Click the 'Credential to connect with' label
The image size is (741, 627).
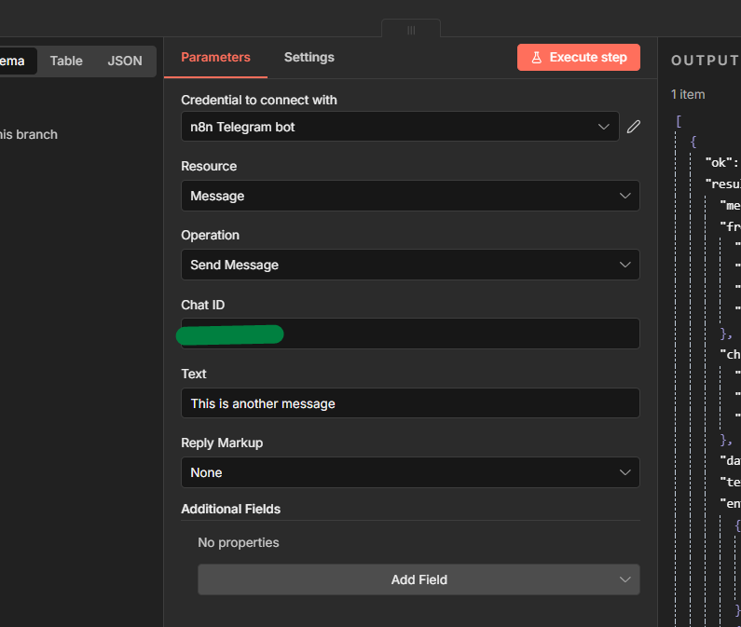tap(259, 101)
